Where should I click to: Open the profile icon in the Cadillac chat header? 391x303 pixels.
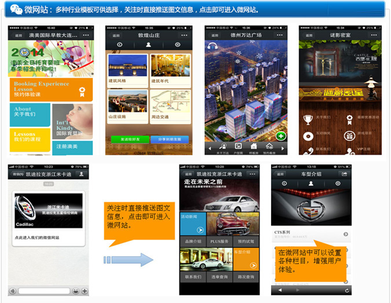point(81,174)
